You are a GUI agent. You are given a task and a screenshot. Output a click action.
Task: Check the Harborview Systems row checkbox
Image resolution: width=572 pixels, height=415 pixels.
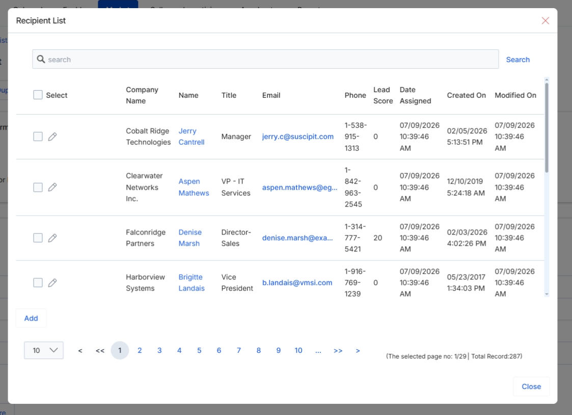(38, 282)
